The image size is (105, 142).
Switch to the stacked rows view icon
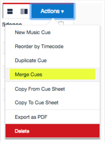[x=10, y=11]
